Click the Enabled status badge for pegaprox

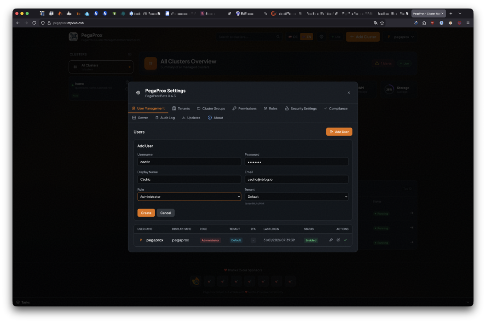(311, 240)
